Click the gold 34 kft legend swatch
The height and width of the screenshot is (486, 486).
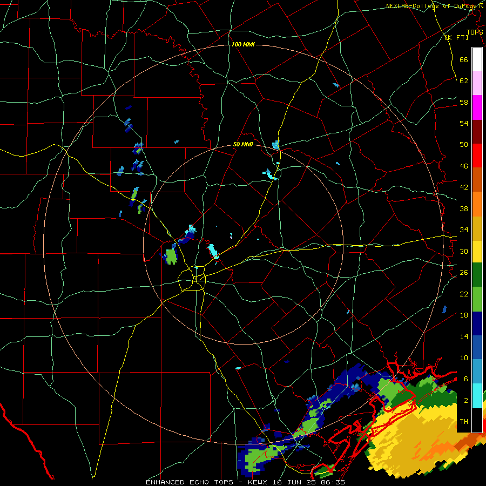pos(477,228)
